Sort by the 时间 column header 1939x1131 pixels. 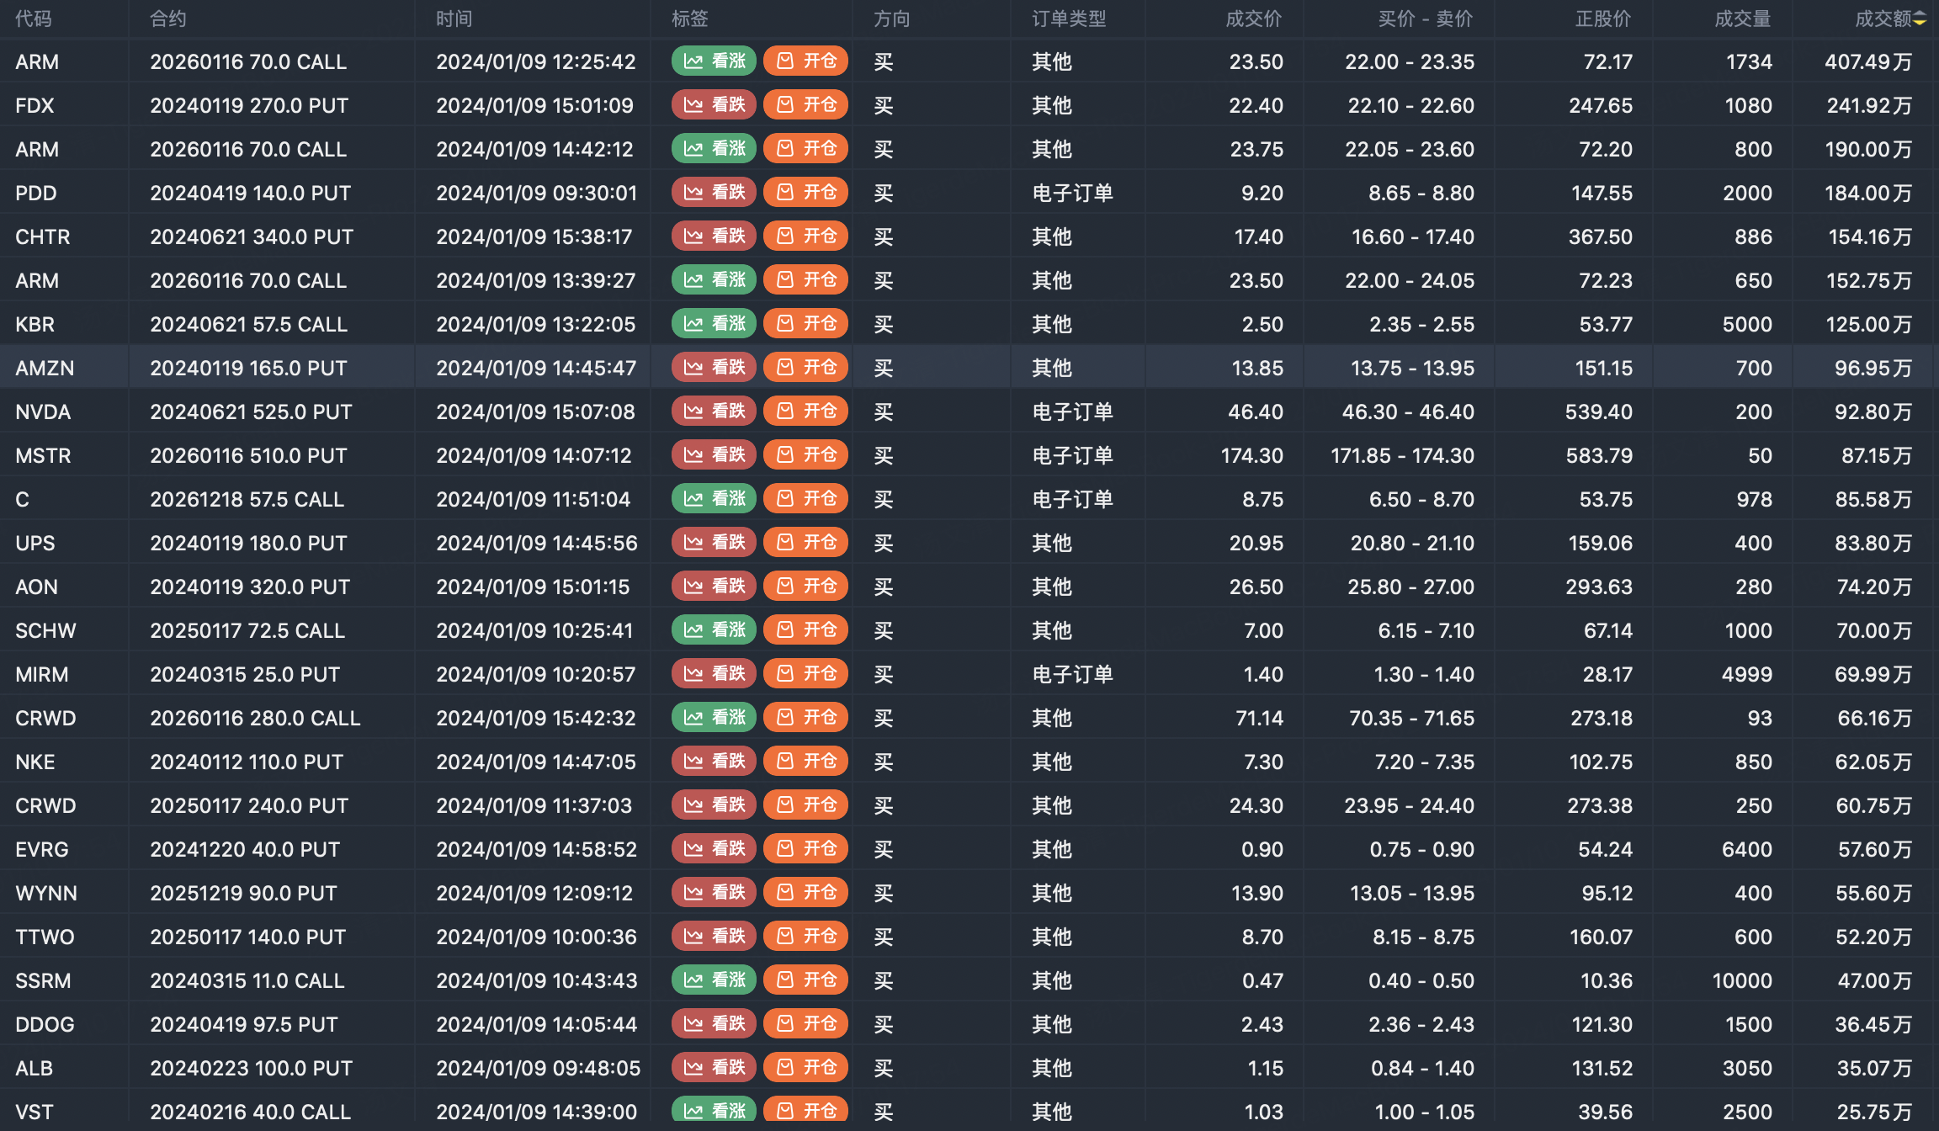pos(454,19)
